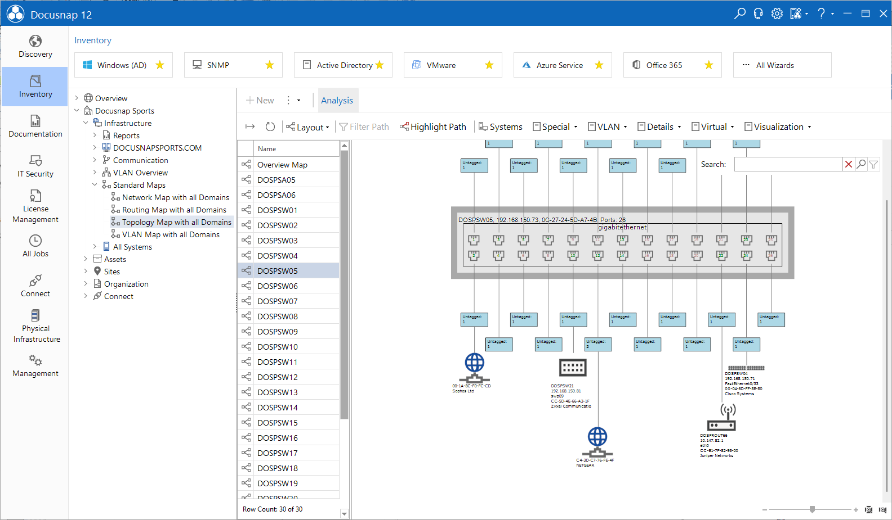
Task: Open the Layout dropdown menu
Action: click(307, 127)
